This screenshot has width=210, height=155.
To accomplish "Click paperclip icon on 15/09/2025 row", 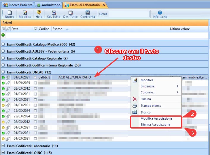I will click(x=8, y=83).
